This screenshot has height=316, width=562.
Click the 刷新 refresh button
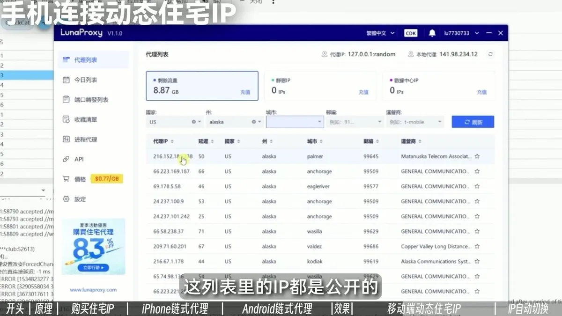click(473, 121)
